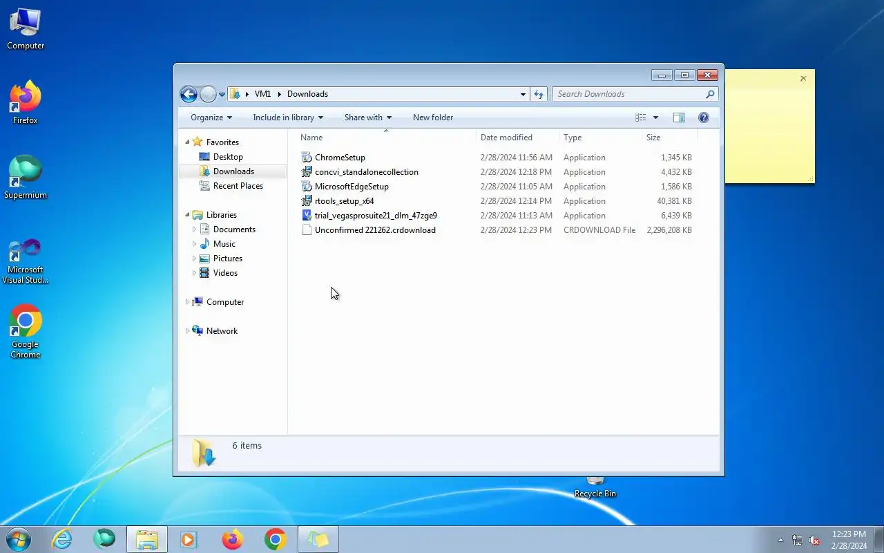
Task: Expand the Videos library node
Action: pos(194,273)
